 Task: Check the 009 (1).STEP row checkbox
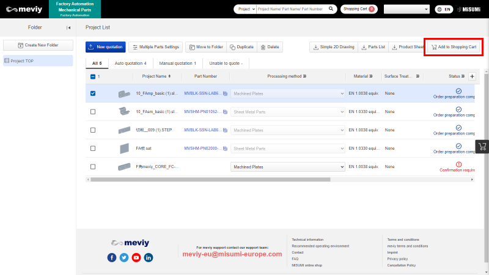93,130
